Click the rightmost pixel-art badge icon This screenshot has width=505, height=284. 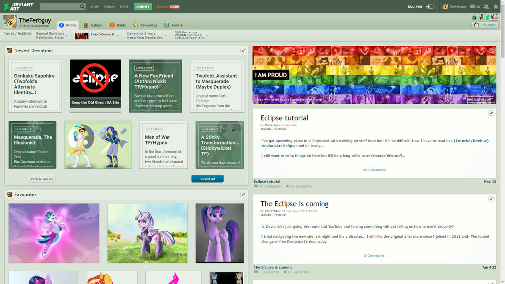tap(494, 17)
